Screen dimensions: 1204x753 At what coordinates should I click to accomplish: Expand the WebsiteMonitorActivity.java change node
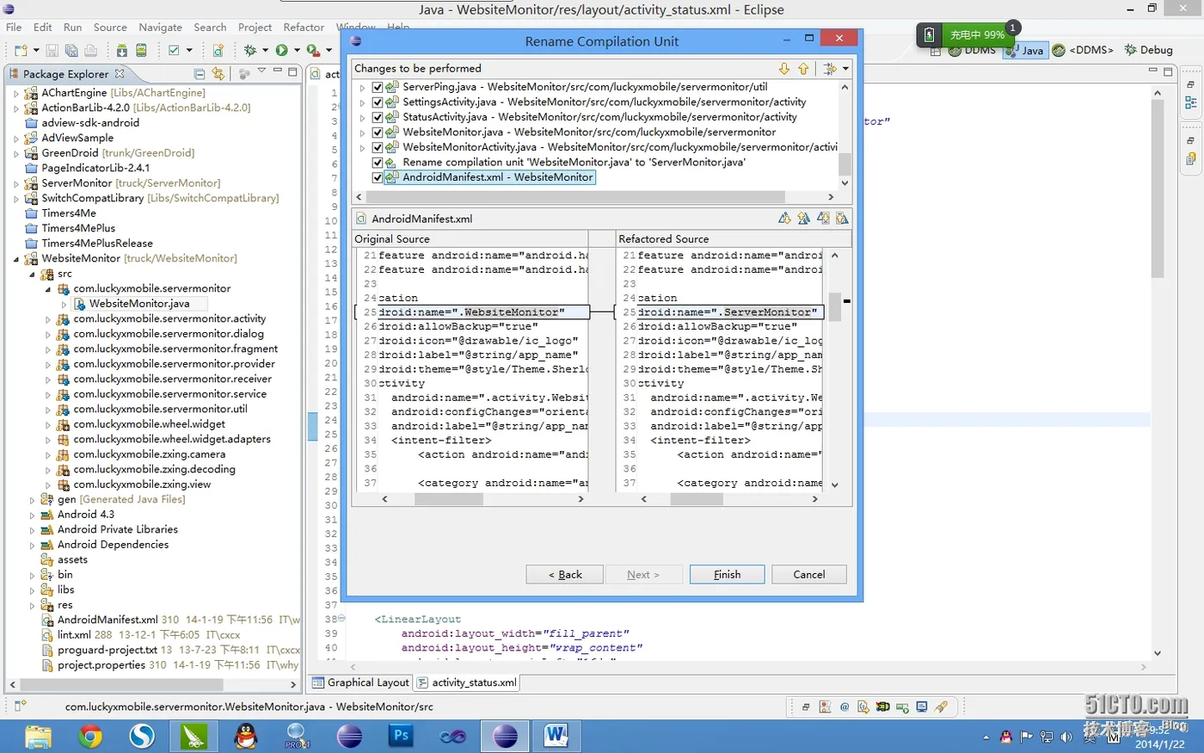coord(362,147)
